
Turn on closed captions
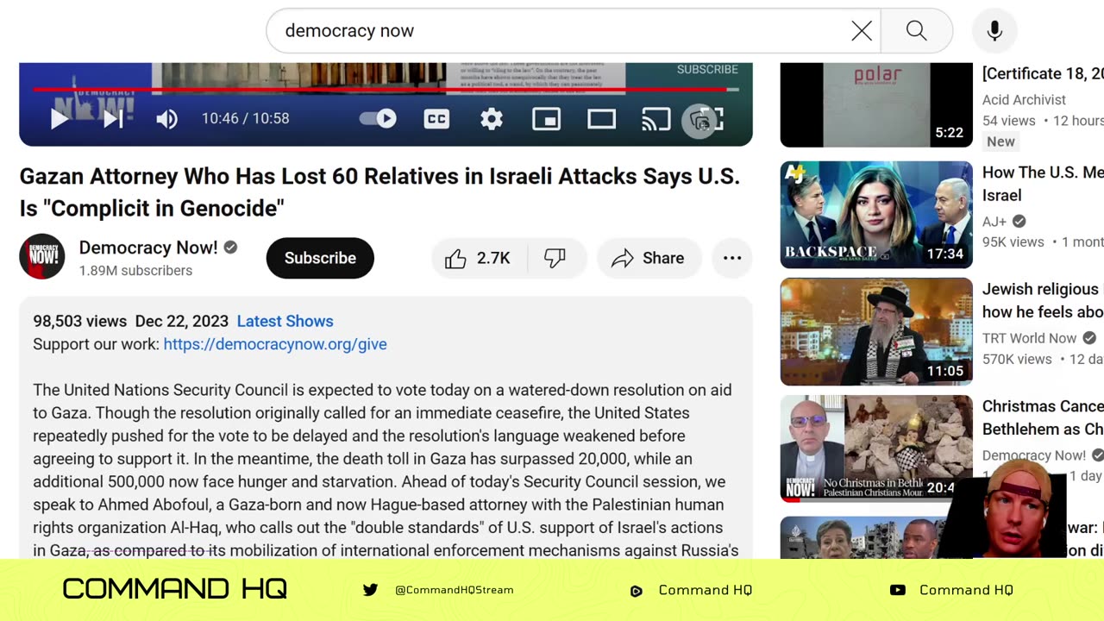click(x=436, y=119)
